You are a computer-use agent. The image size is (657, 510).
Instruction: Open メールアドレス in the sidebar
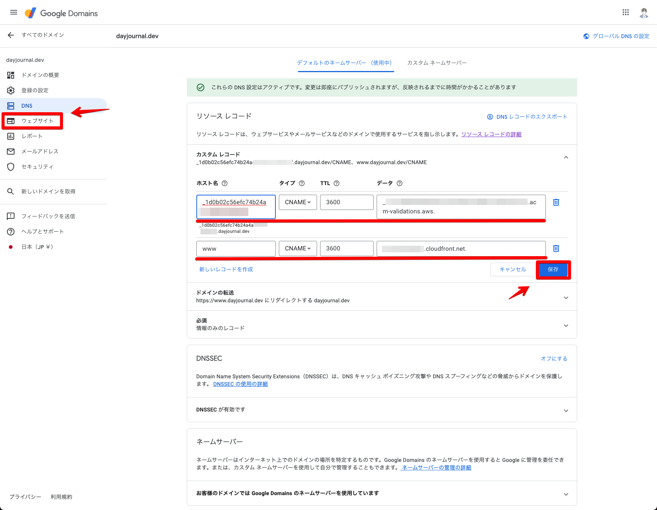click(x=53, y=152)
